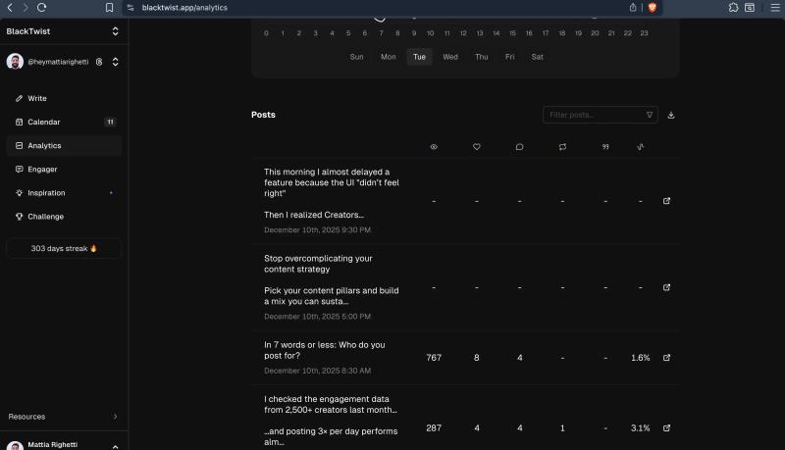Toggle the browser sidebar panel icon
The height and width of the screenshot is (450, 785).
click(x=750, y=8)
